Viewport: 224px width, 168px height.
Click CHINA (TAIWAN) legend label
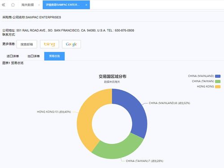[x=203, y=81]
